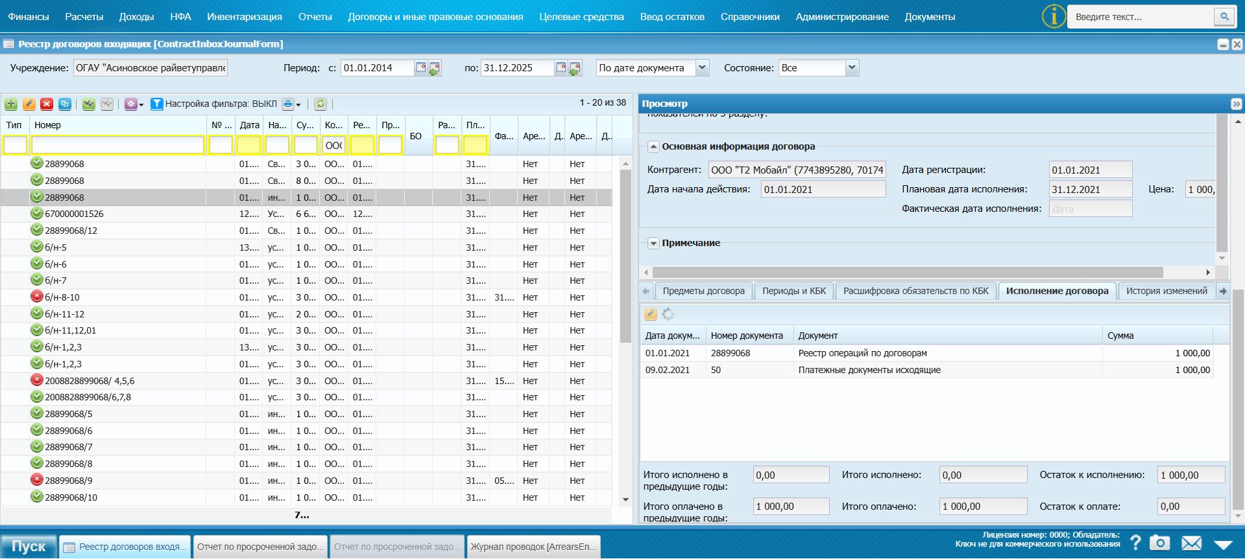Refresh the contracts list
1245x559 pixels.
pyautogui.click(x=320, y=104)
